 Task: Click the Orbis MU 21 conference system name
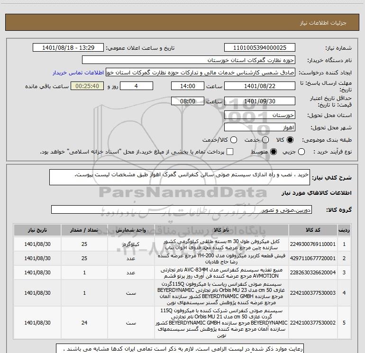click(x=221, y=323)
